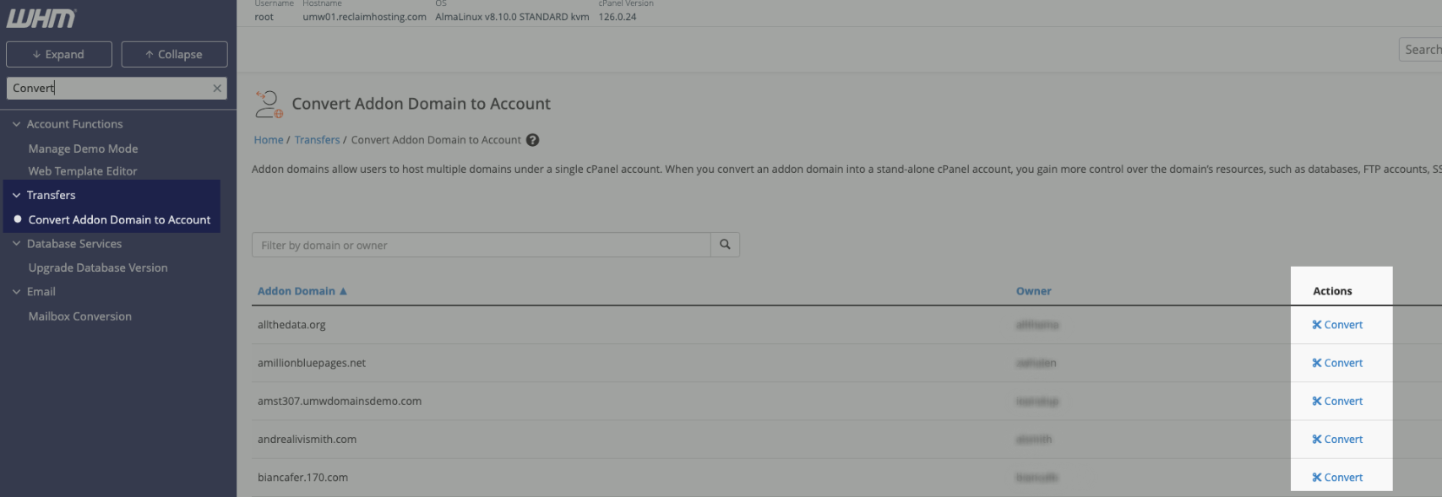Click the allthedata.org domain cell
1442x497 pixels.
click(x=291, y=325)
